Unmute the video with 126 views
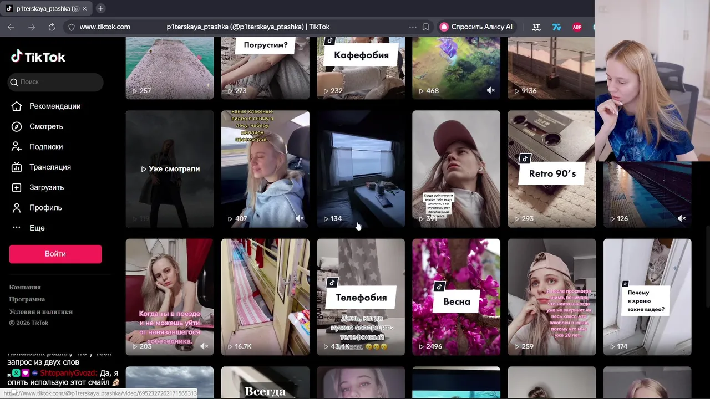This screenshot has height=399, width=710. click(x=682, y=218)
